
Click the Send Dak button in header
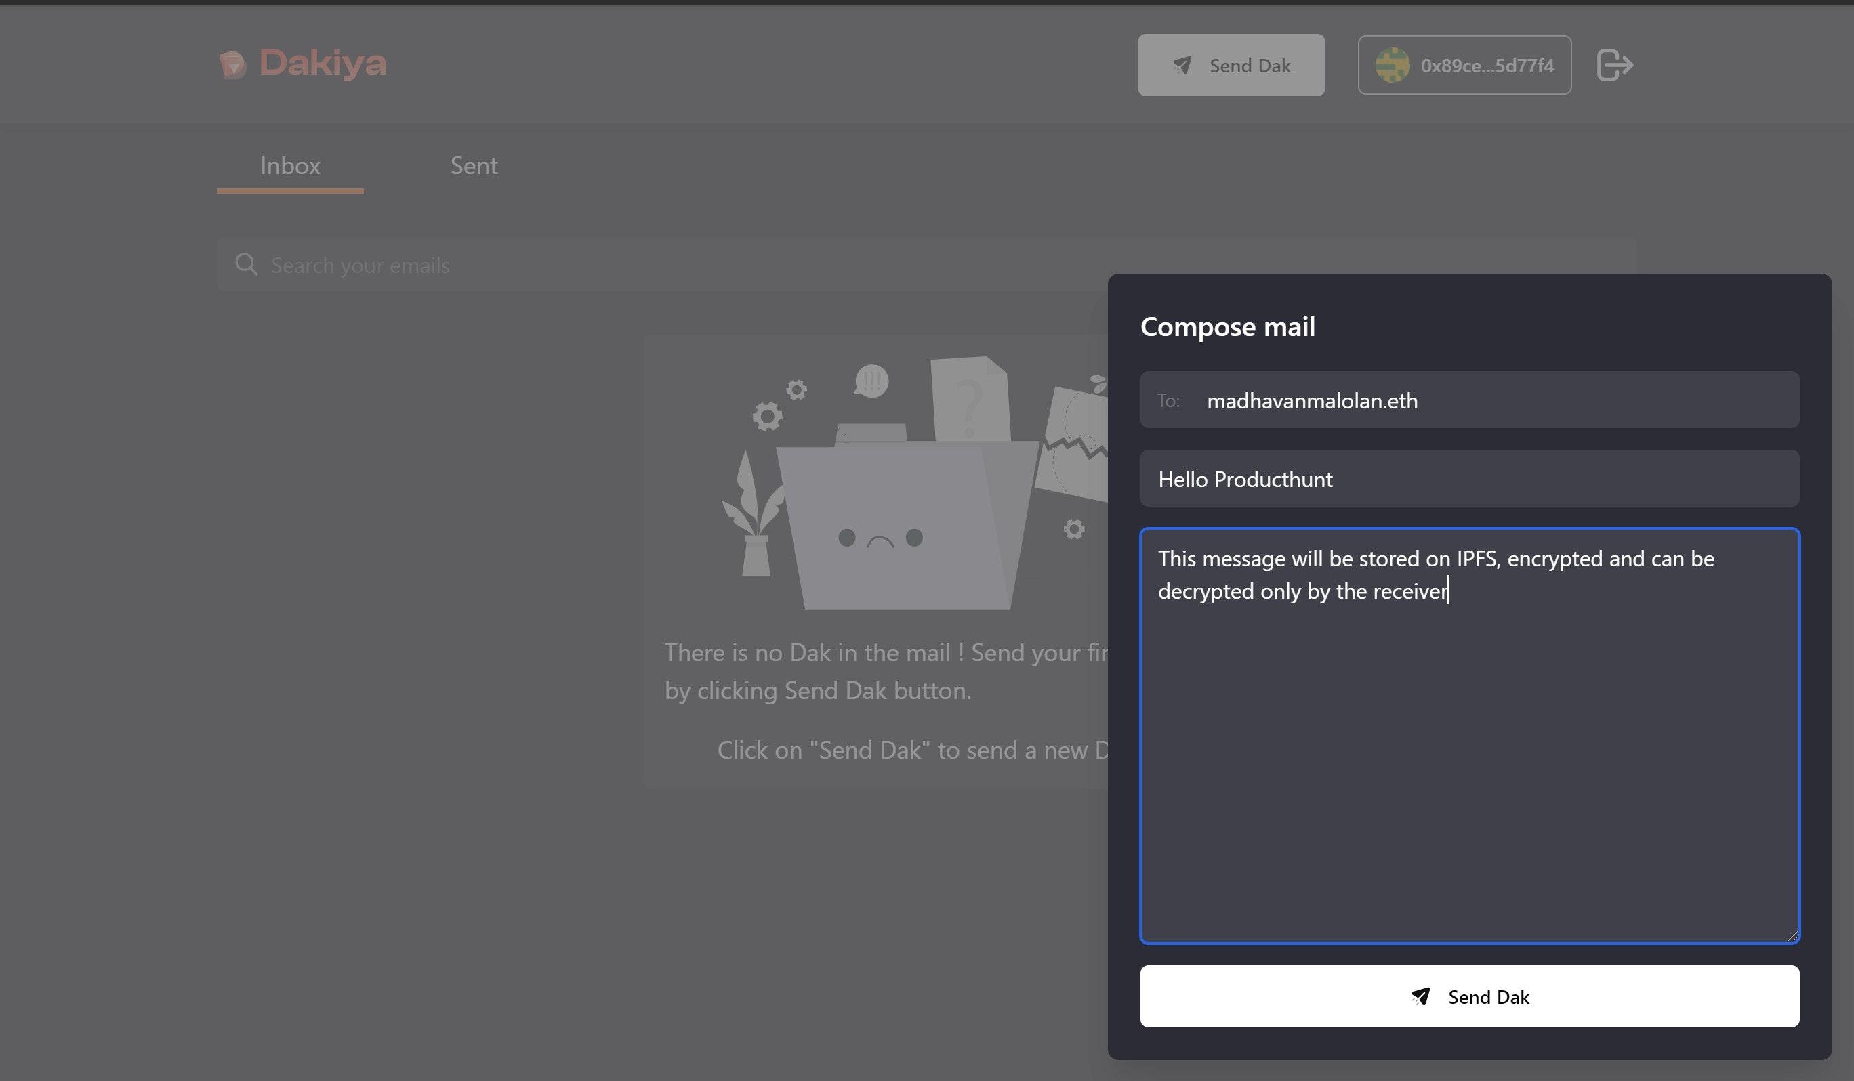[x=1231, y=65]
